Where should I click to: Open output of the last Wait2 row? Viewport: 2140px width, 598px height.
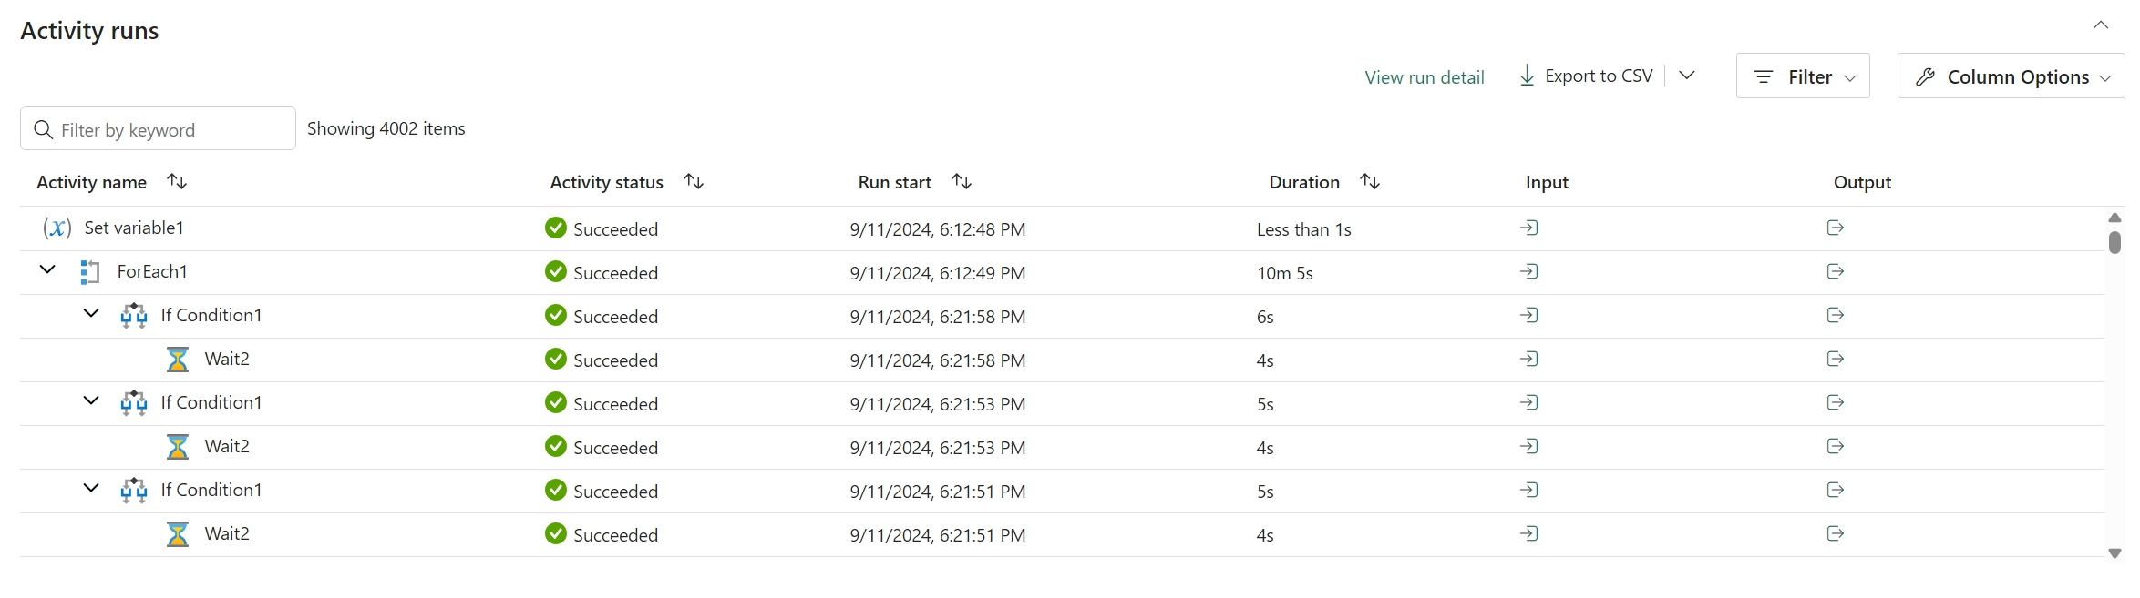click(x=1836, y=533)
